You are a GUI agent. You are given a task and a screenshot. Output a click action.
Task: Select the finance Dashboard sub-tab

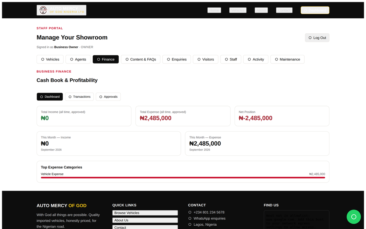(x=50, y=96)
